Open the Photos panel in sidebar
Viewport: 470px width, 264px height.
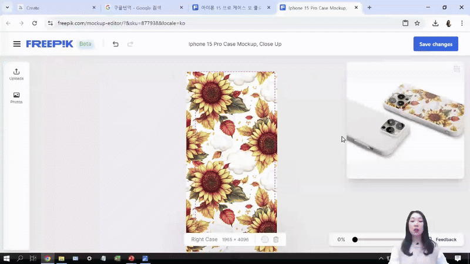(x=16, y=97)
